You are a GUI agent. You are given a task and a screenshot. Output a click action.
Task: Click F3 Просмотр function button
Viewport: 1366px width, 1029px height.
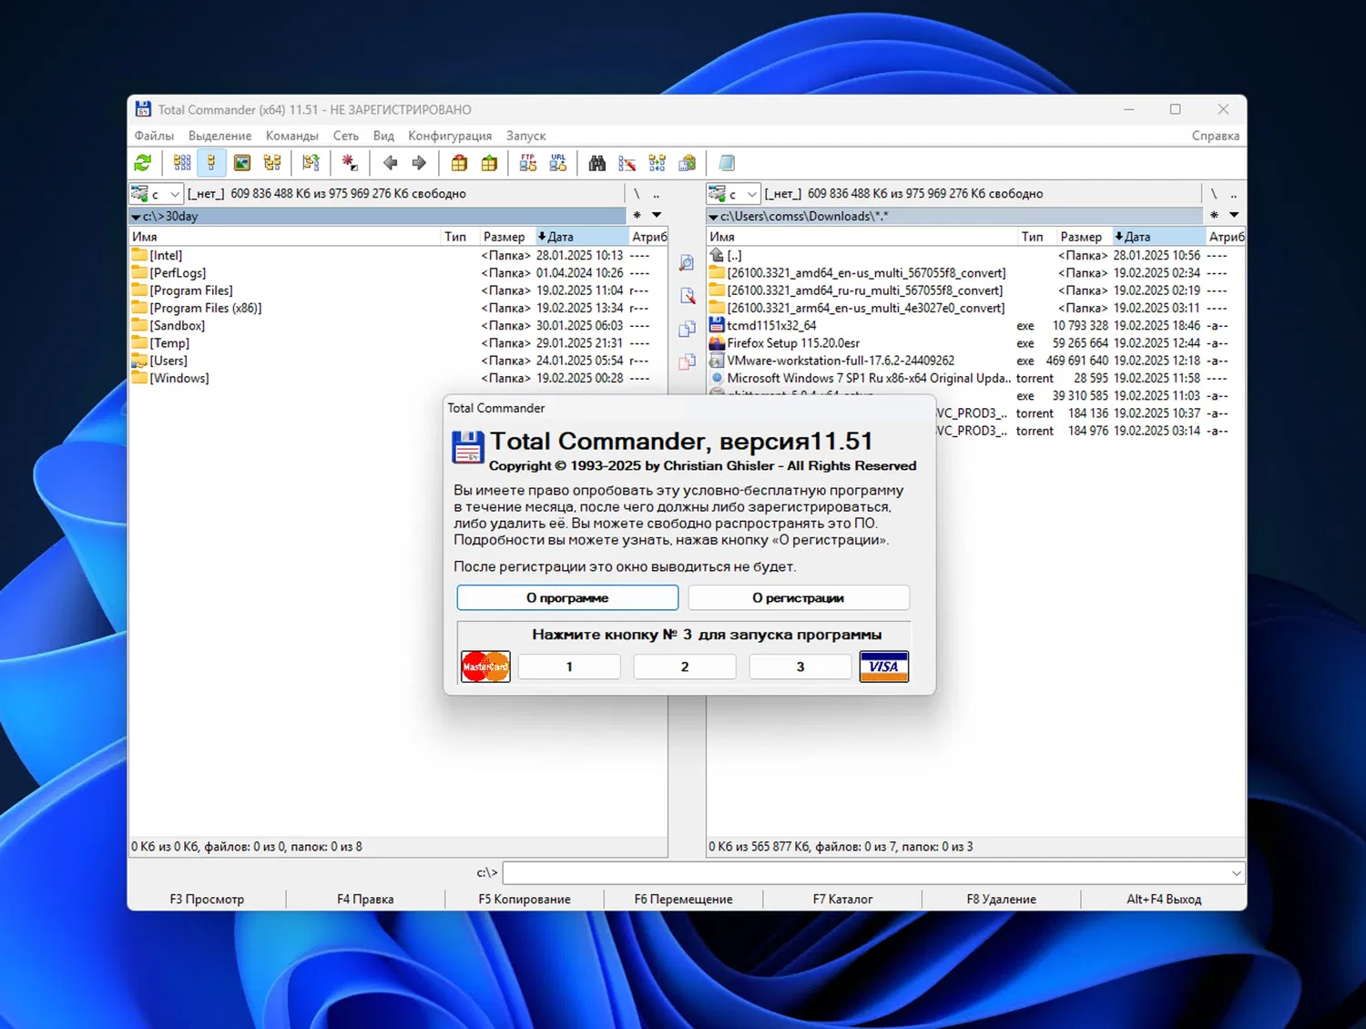point(207,899)
